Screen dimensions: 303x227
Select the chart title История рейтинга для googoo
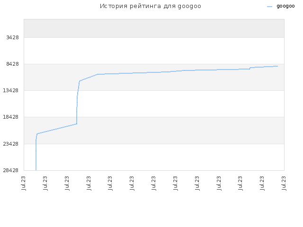click(151, 6)
